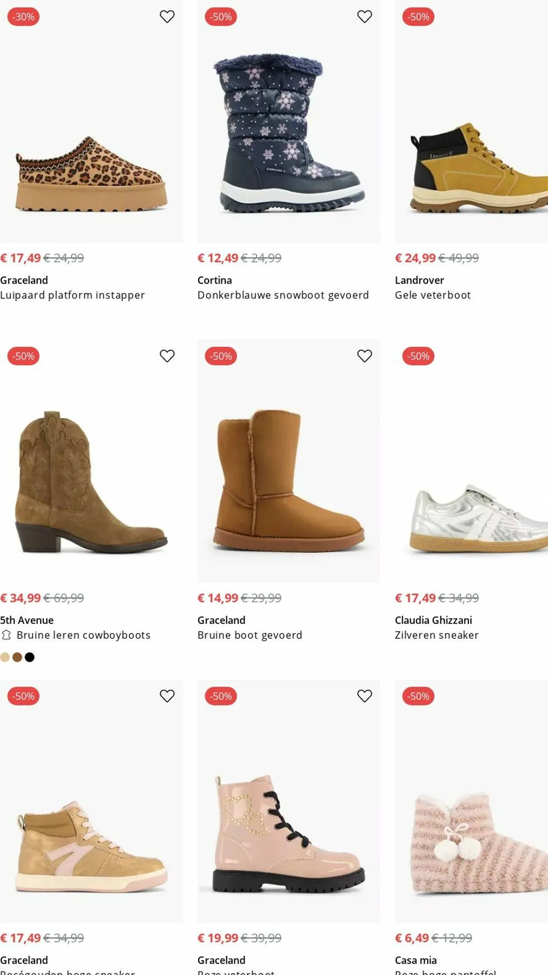This screenshot has width=548, height=975.
Task: Toggle heart on Bruine leren cowboyboots
Action: coord(167,356)
